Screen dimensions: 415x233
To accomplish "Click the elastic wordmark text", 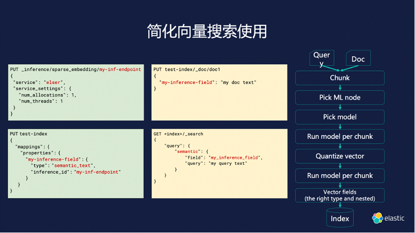I will (x=394, y=218).
